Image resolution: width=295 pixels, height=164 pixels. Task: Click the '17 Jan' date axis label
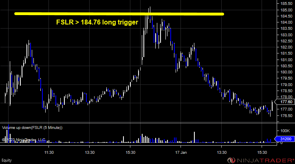pyautogui.click(x=181, y=152)
